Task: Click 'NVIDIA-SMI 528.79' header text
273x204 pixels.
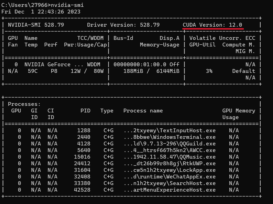Action: [36, 25]
